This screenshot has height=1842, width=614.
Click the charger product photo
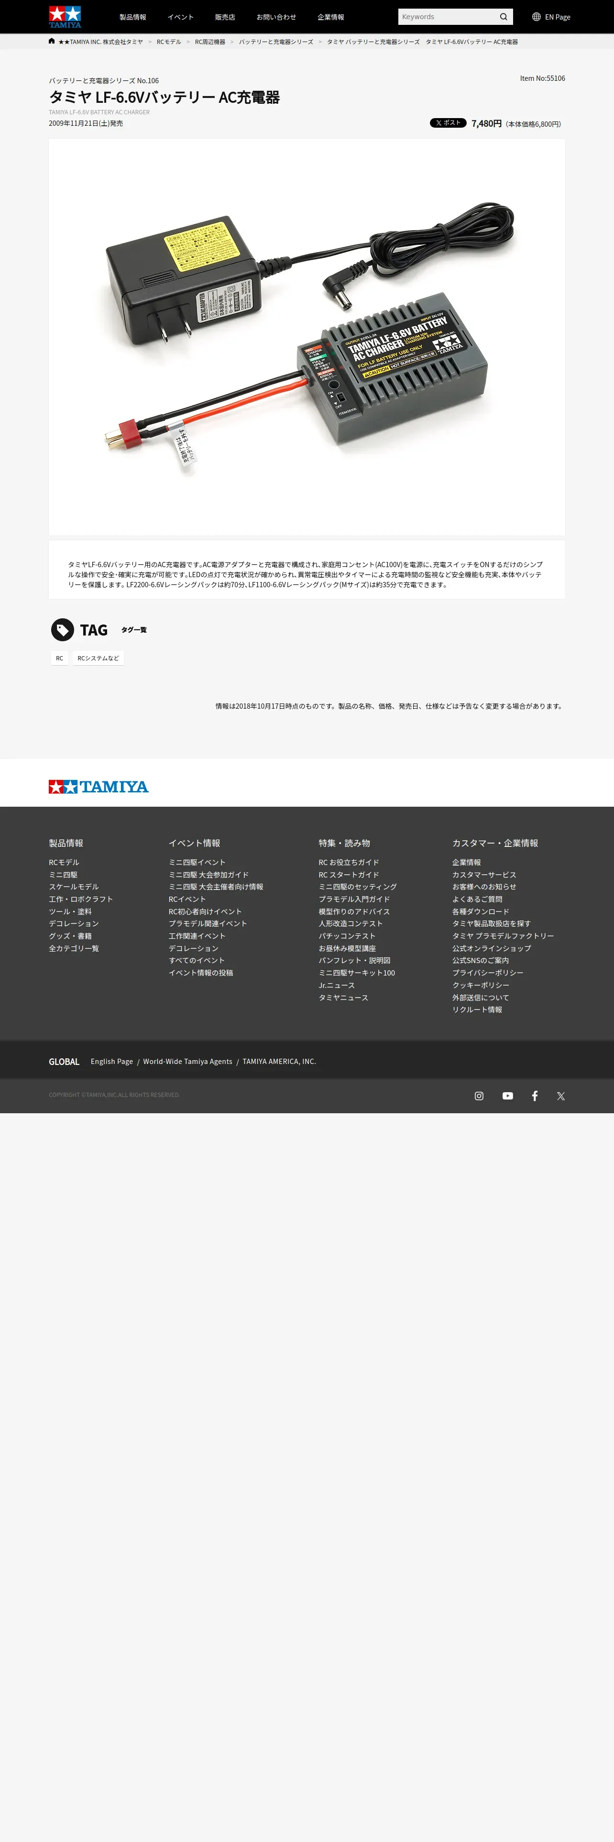pos(307,337)
